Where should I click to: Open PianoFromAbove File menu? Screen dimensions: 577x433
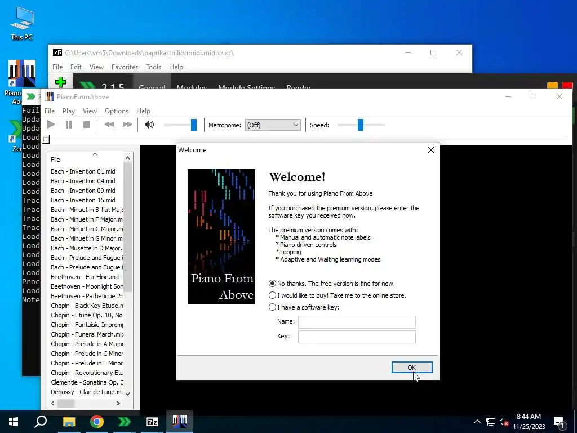pos(50,111)
